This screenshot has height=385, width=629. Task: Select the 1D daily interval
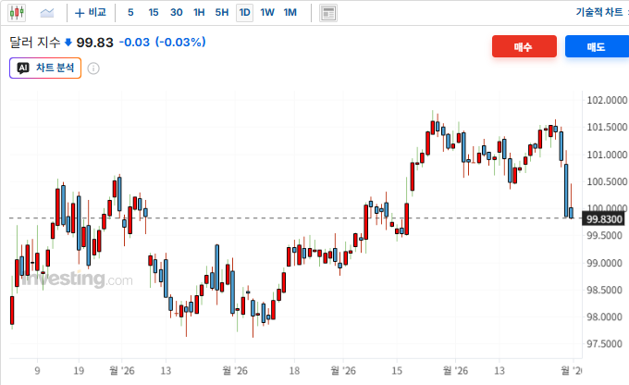click(x=245, y=13)
